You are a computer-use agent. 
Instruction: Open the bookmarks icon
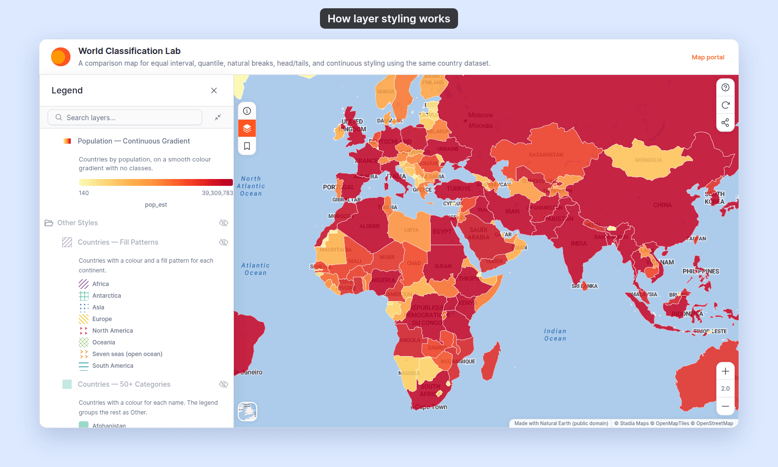point(247,146)
